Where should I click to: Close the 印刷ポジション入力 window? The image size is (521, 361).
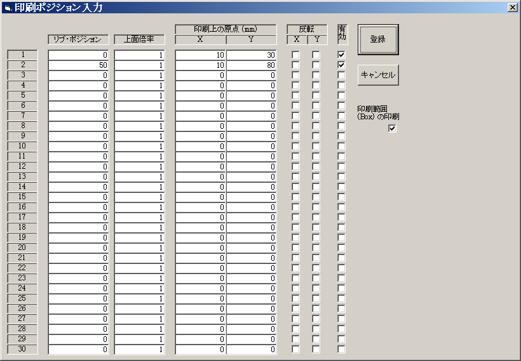tap(512, 7)
